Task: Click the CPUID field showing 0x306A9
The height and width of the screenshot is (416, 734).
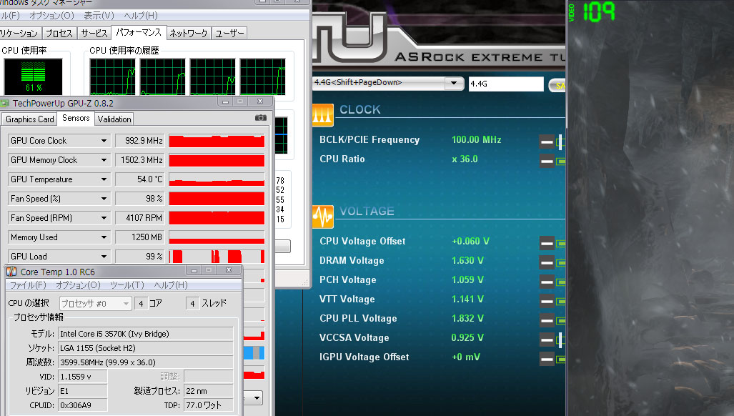Action: [x=82, y=405]
